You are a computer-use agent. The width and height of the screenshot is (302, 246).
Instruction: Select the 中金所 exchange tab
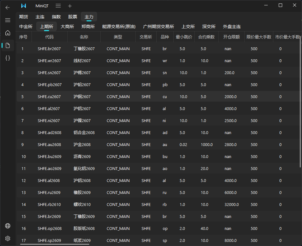[x=26, y=26]
